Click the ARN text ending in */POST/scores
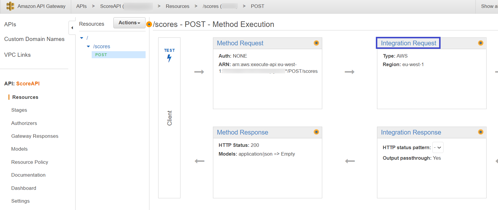Viewport: 498px width, 210px height. point(268,68)
